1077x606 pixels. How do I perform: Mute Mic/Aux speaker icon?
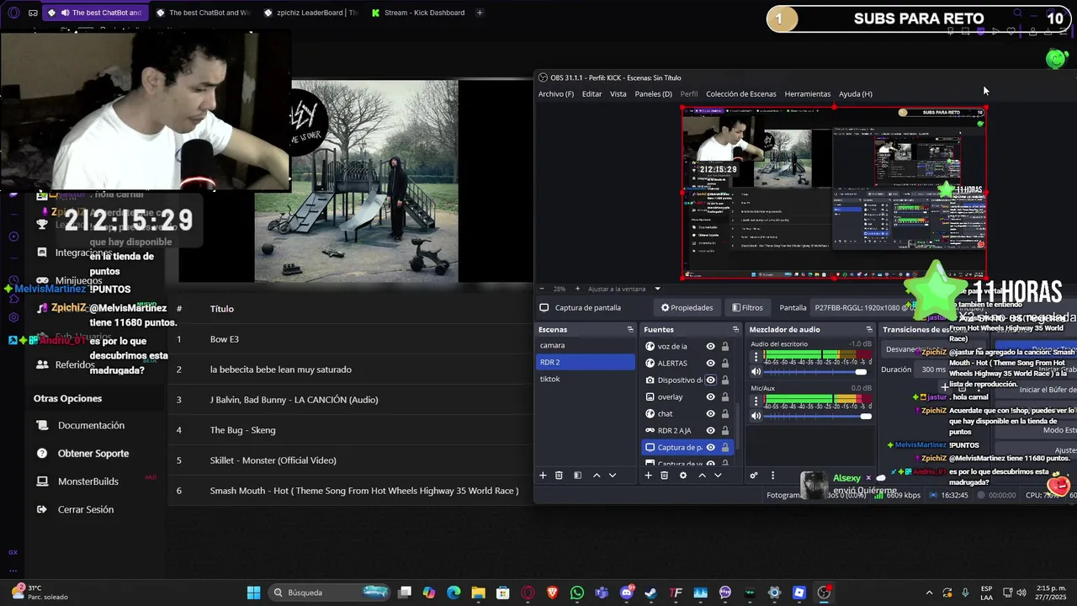click(756, 416)
